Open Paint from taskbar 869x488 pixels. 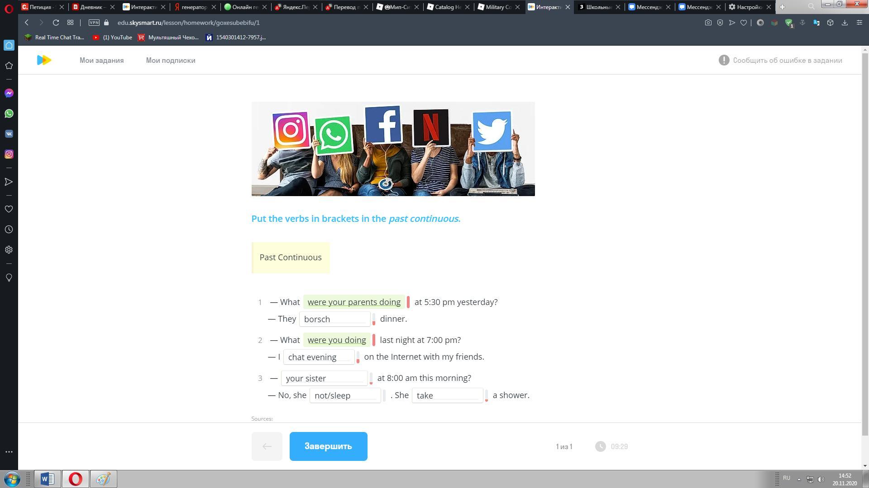[x=103, y=479]
